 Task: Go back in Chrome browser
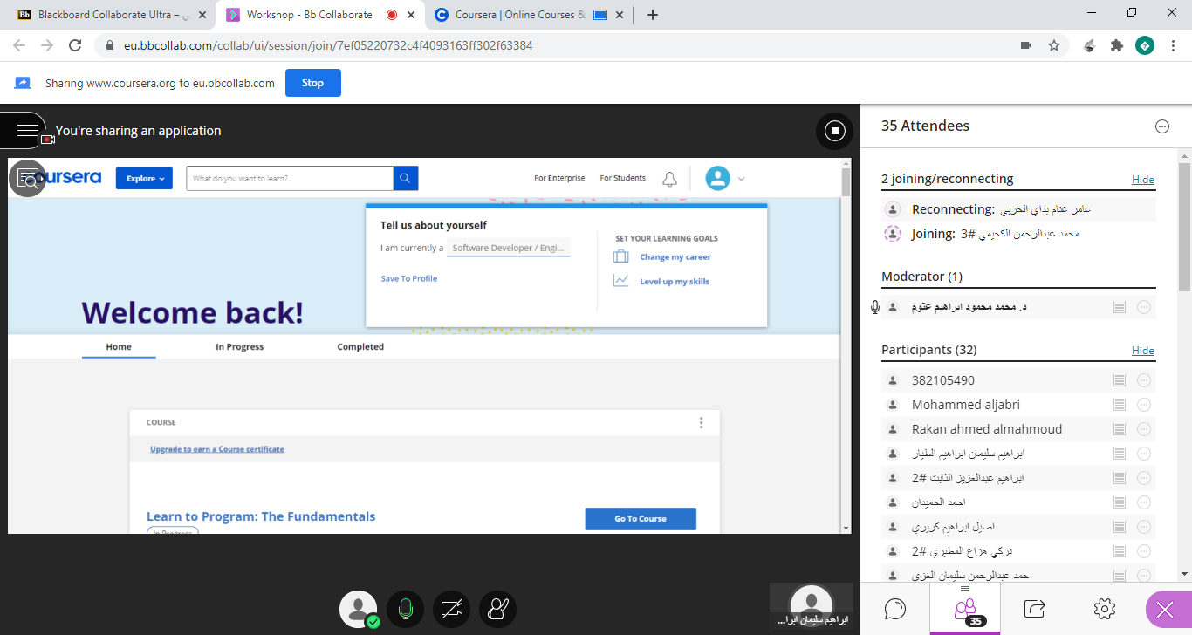click(x=19, y=45)
